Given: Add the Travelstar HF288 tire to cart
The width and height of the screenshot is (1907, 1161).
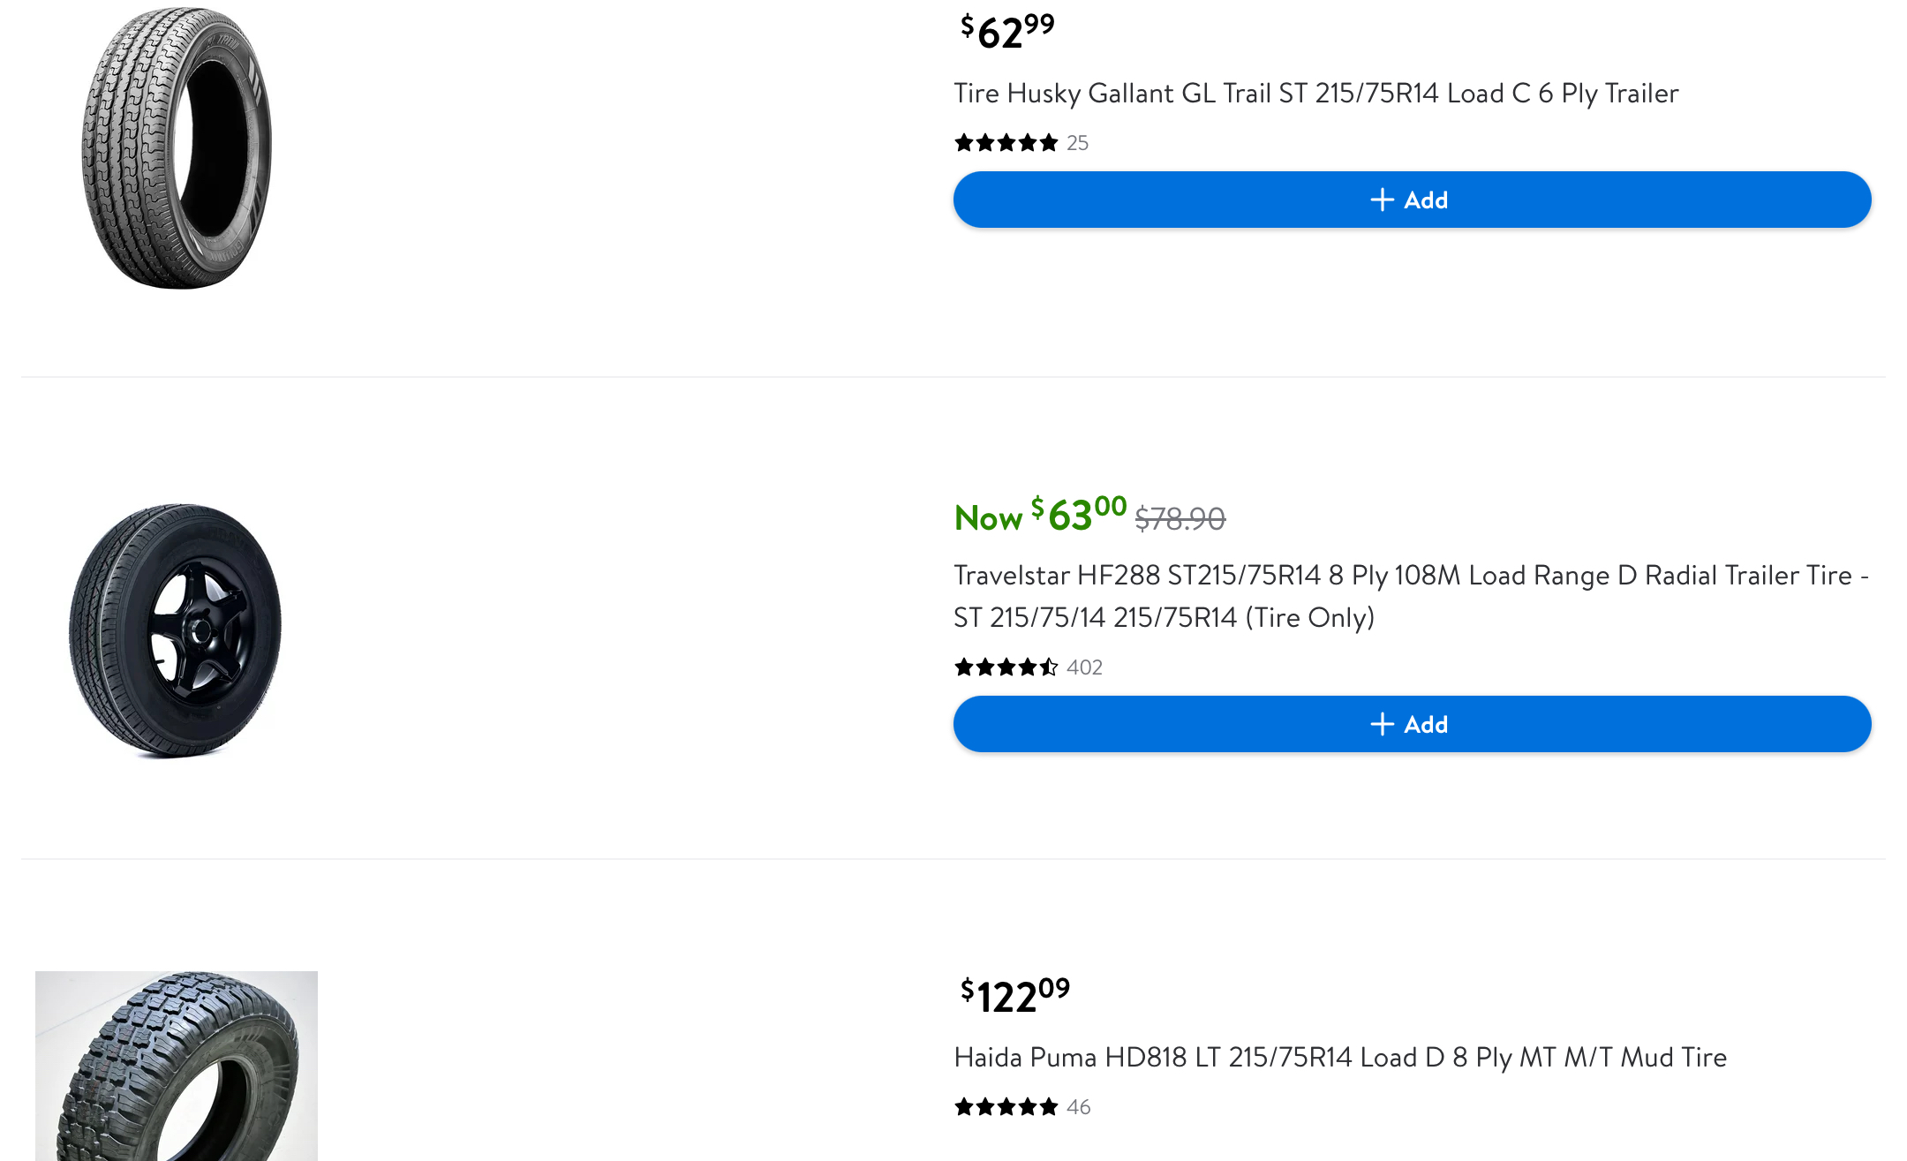Looking at the screenshot, I should [x=1412, y=724].
